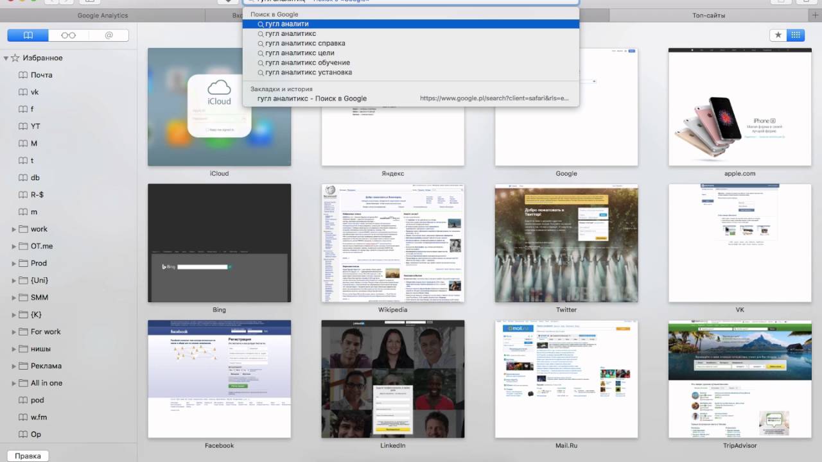Click the bookmark icon beside pod
822x462 pixels.
(x=23, y=400)
